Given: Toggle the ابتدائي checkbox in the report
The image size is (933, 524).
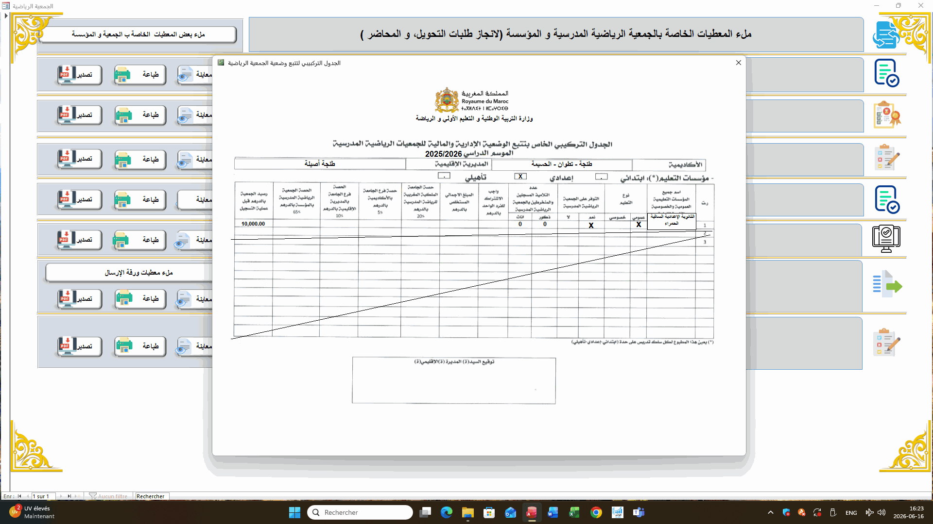Looking at the screenshot, I should pyautogui.click(x=601, y=177).
